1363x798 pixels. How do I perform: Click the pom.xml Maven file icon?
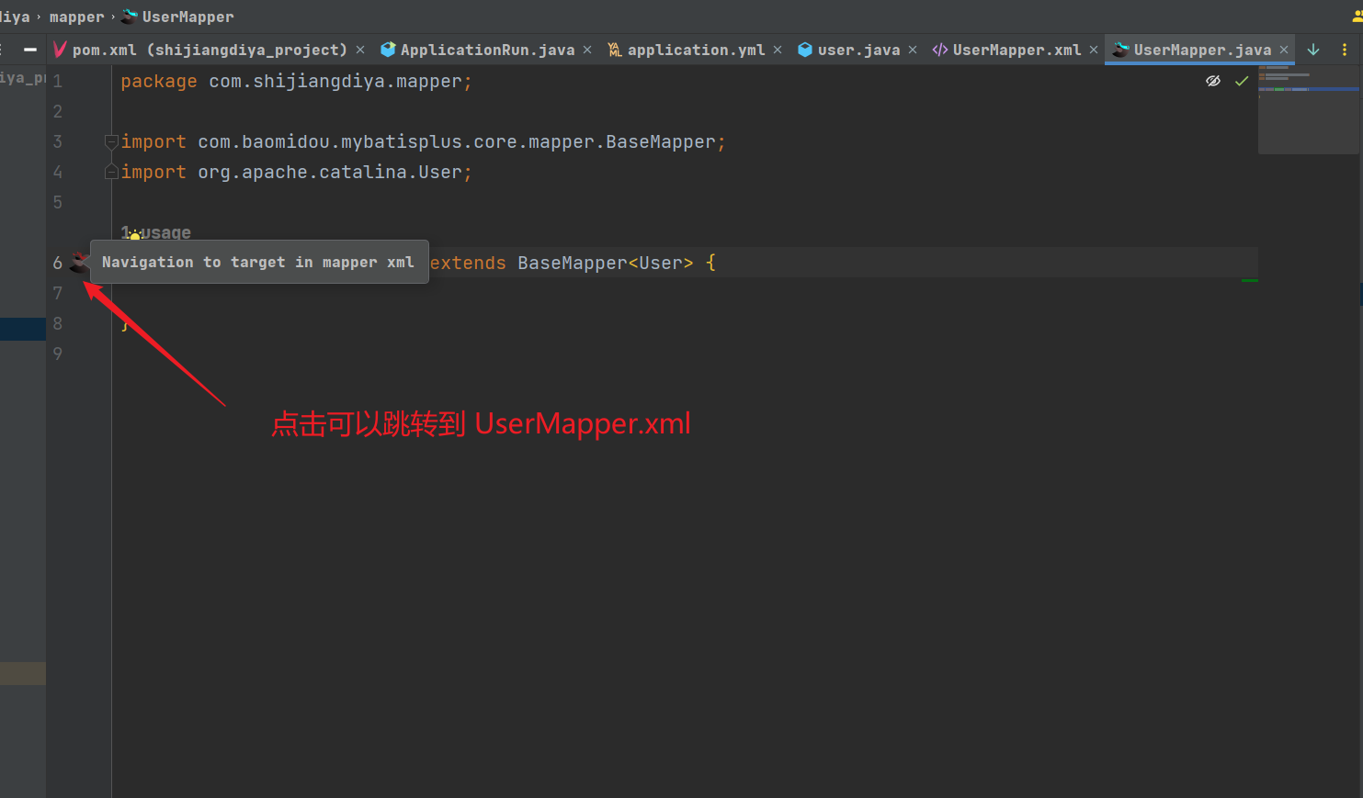click(x=61, y=50)
